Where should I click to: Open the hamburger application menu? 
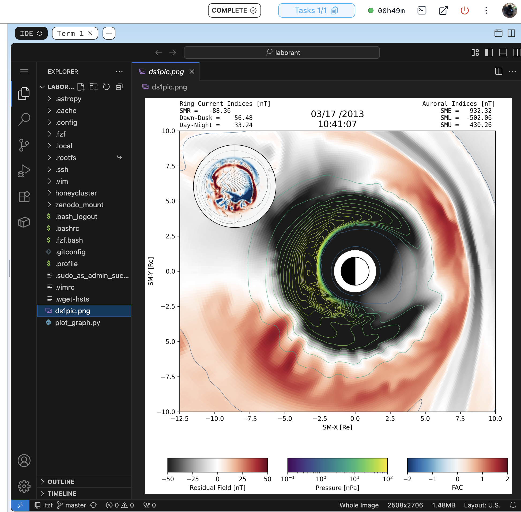pyautogui.click(x=24, y=71)
